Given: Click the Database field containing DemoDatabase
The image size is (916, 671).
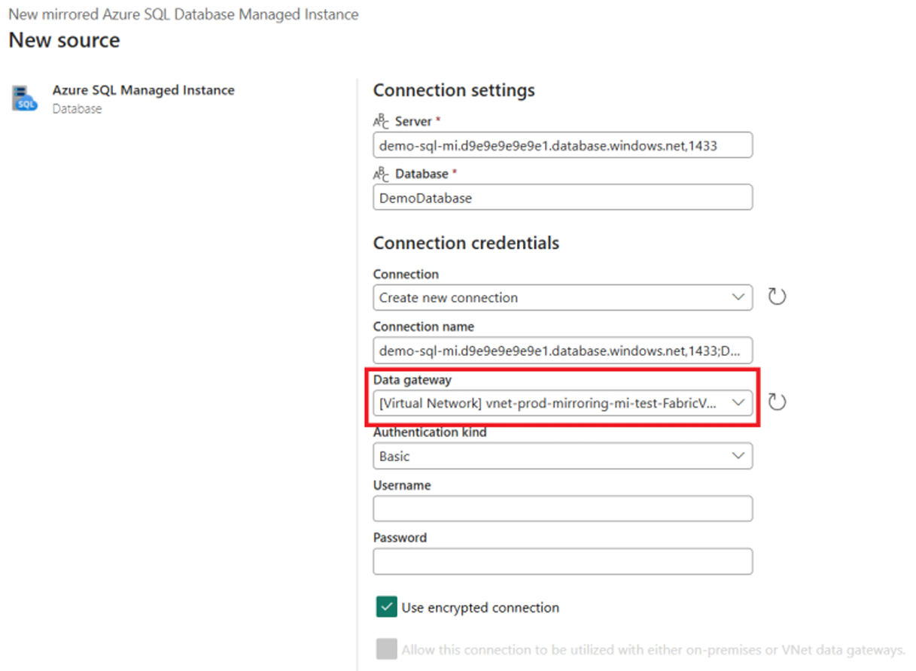Looking at the screenshot, I should [x=562, y=198].
